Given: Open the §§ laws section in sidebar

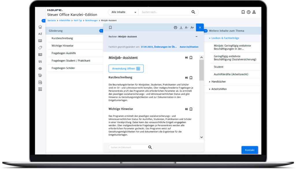Looking at the screenshot, I should [40, 61].
